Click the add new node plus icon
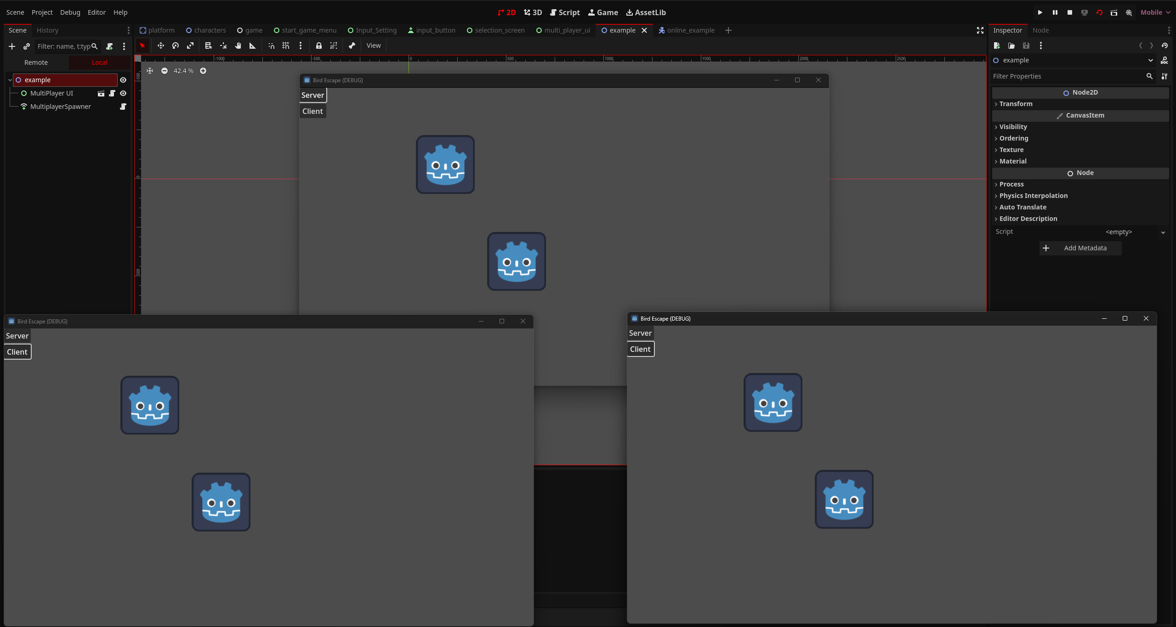Screen dimensions: 1176x627 click(x=12, y=46)
